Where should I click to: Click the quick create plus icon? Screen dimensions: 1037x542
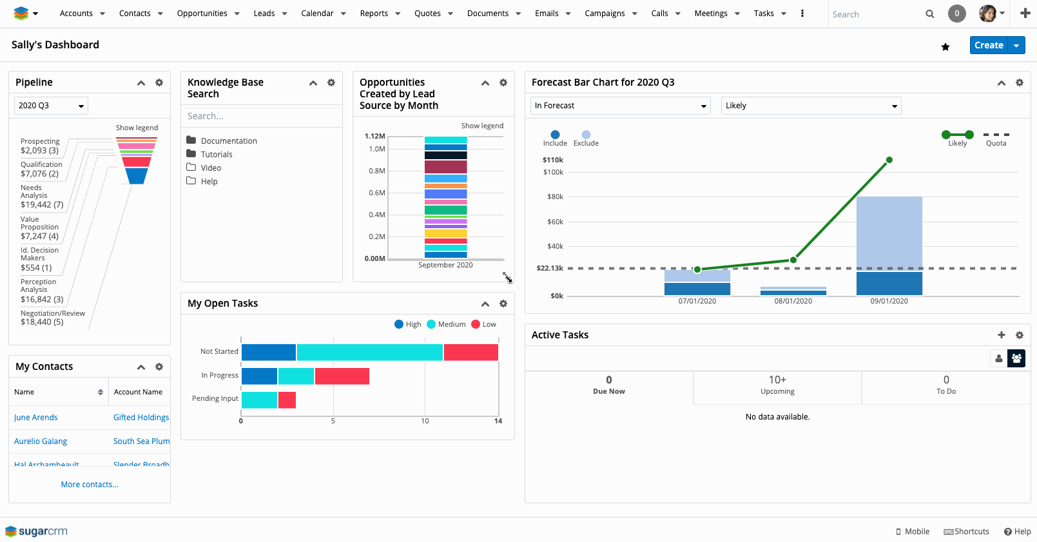(1025, 14)
